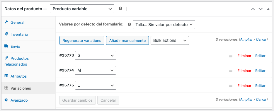Editar variation #25775
Image resolution: width=274 pixels, height=111 pixels.
[x=260, y=86]
